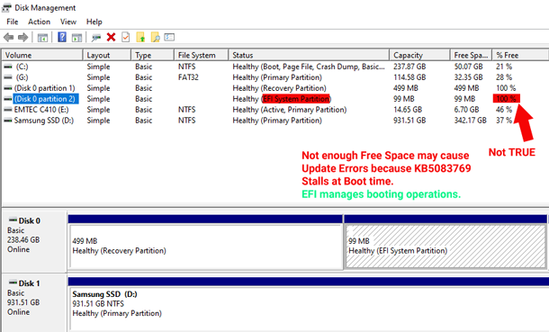Screen dimensions: 549x332
Task: Open the File menu
Action: pos(13,22)
